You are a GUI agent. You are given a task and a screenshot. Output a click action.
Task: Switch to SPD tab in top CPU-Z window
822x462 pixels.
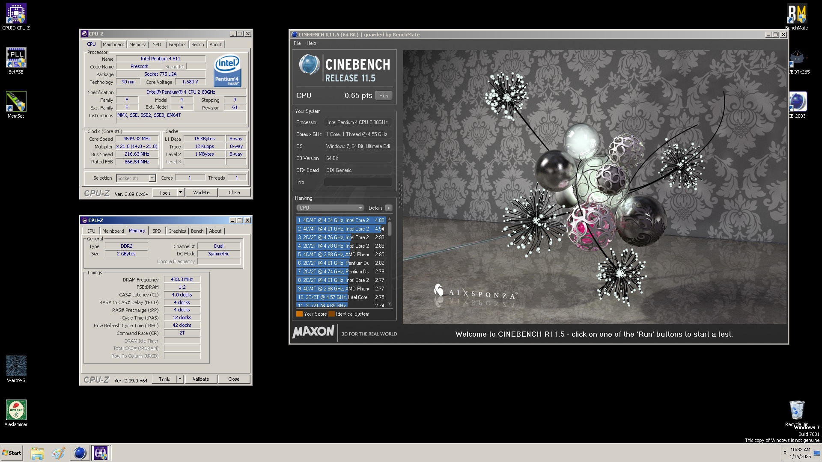click(157, 44)
